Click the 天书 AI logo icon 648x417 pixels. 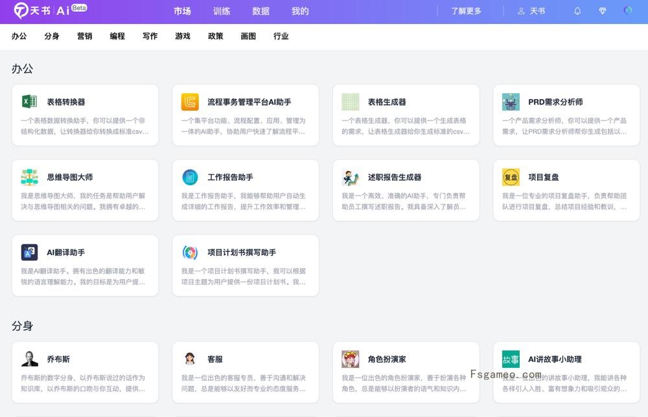[x=21, y=10]
